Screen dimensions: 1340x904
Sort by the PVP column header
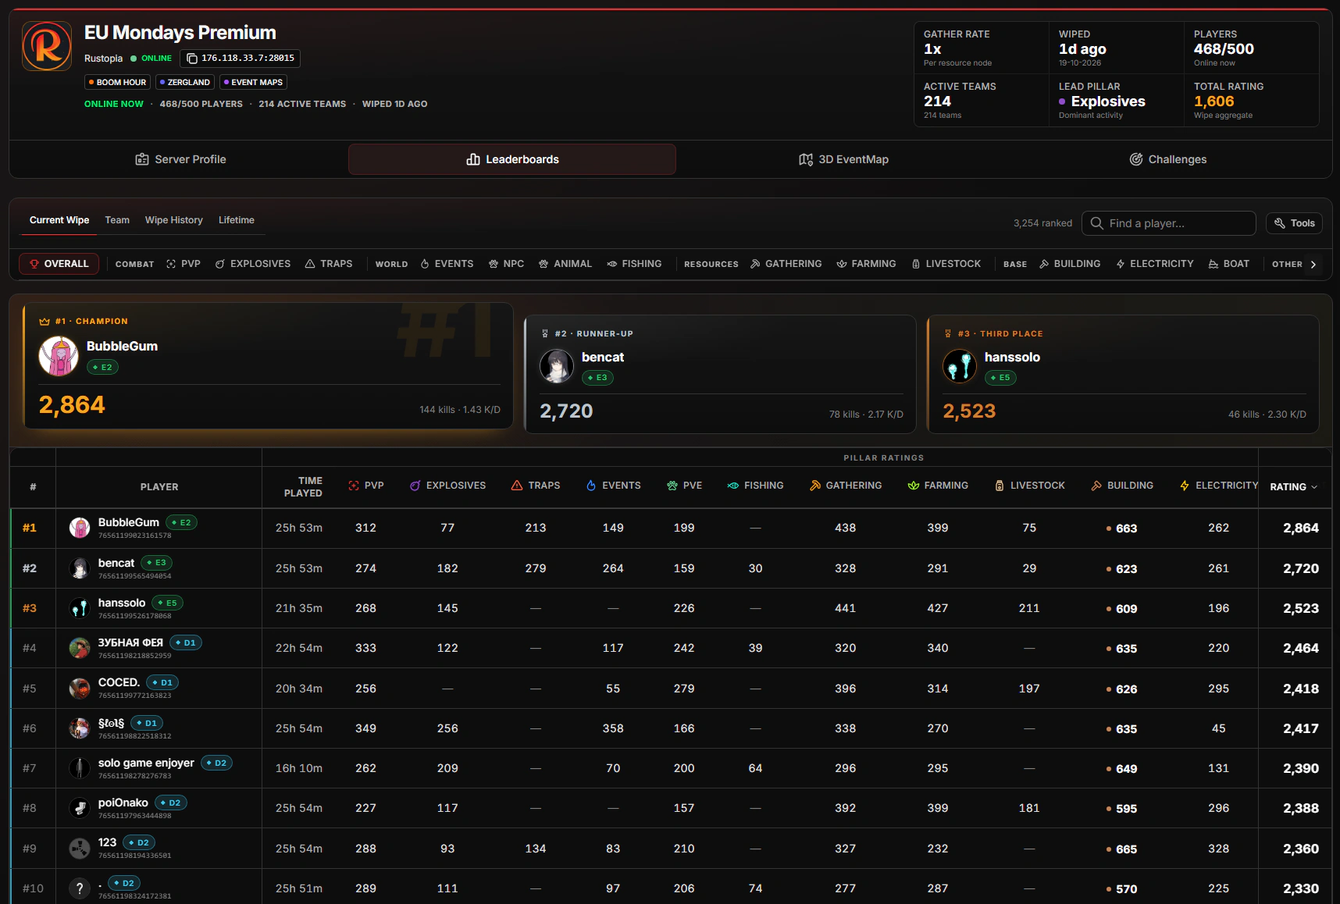(366, 486)
